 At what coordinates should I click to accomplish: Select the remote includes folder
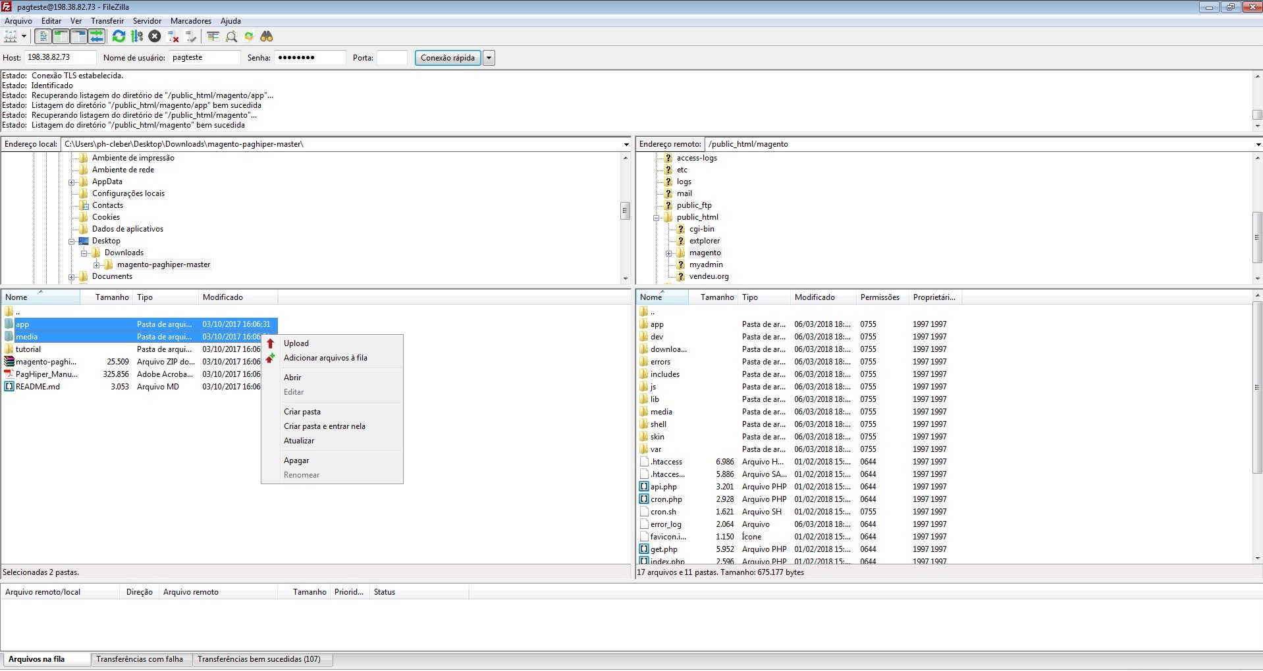(800, 374)
